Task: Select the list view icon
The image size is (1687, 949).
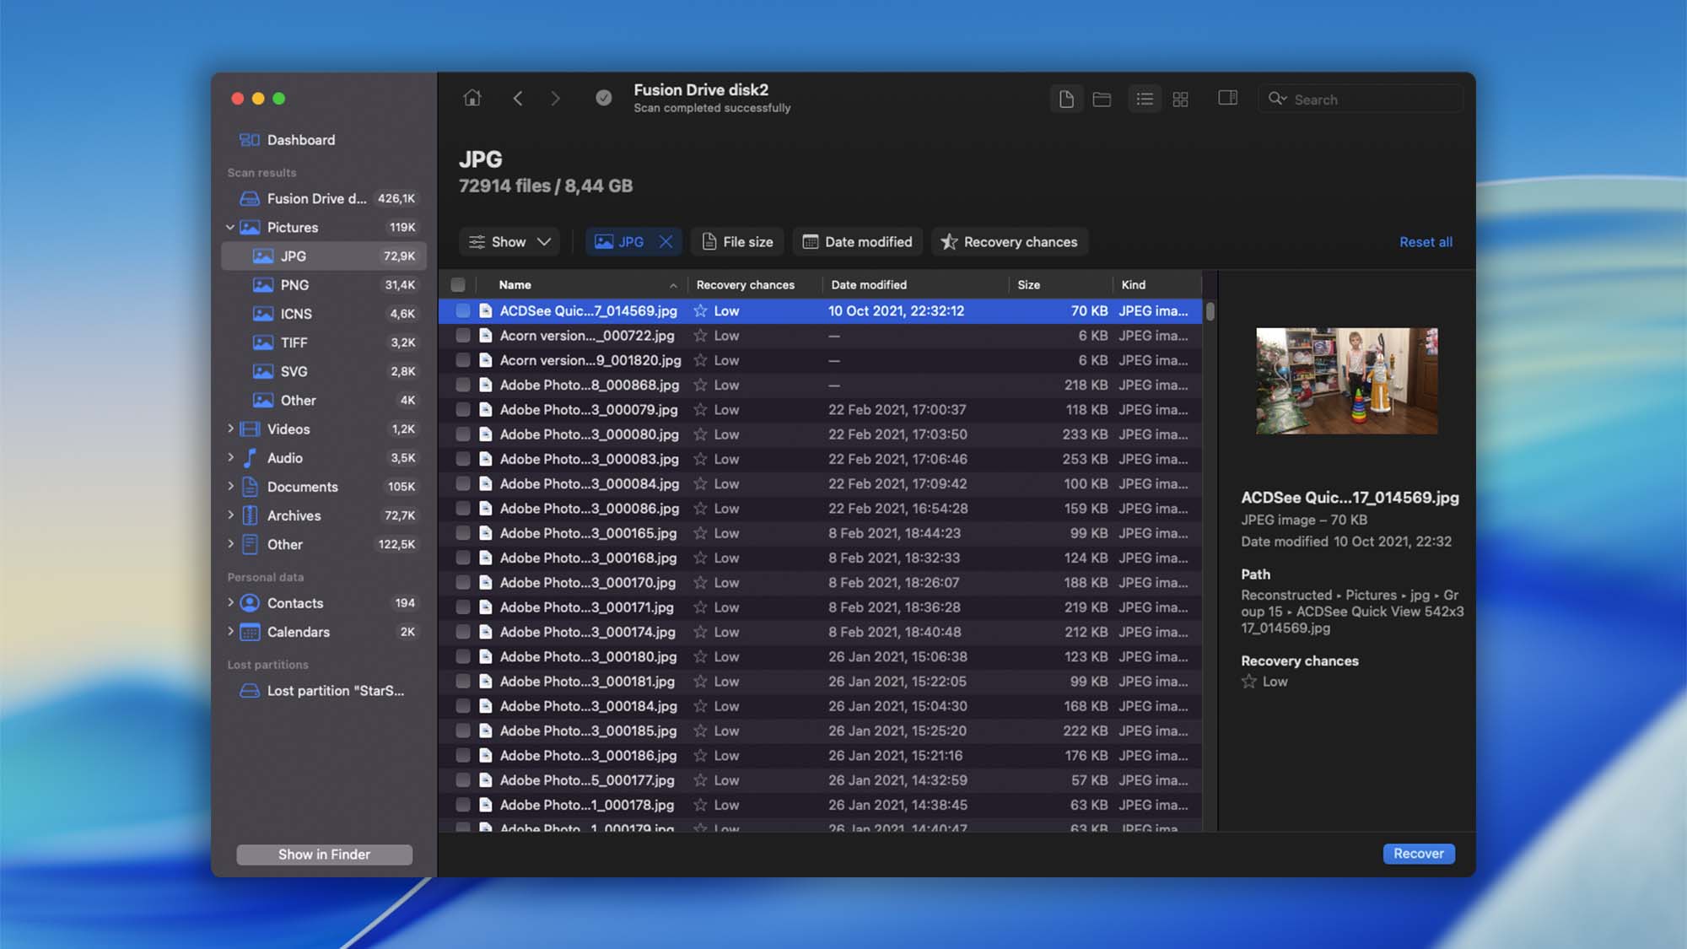Action: point(1145,100)
